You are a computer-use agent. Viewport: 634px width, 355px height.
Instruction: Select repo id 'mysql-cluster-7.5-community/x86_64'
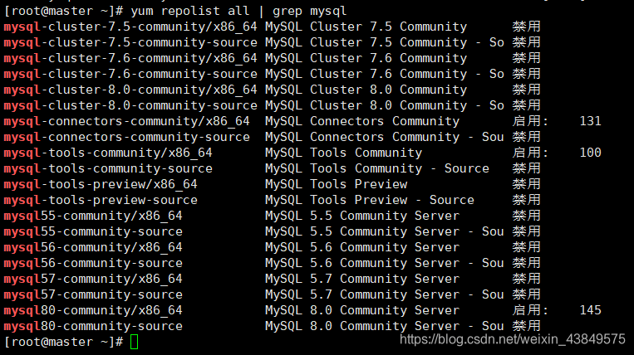pyautogui.click(x=130, y=27)
